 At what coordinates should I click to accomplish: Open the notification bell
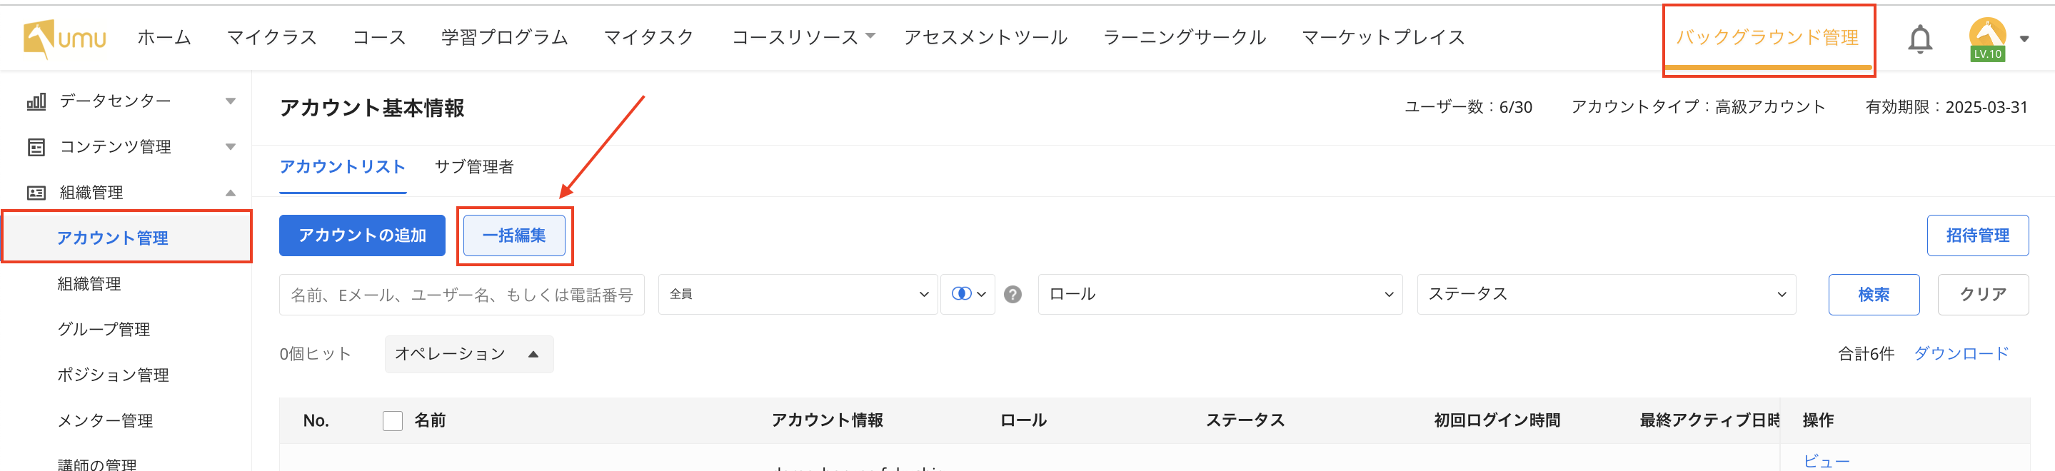[1919, 39]
